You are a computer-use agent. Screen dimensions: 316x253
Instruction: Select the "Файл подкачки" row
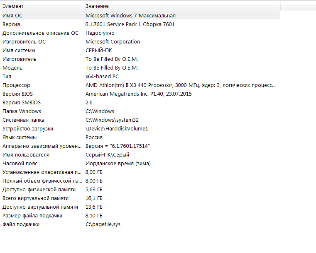21,224
